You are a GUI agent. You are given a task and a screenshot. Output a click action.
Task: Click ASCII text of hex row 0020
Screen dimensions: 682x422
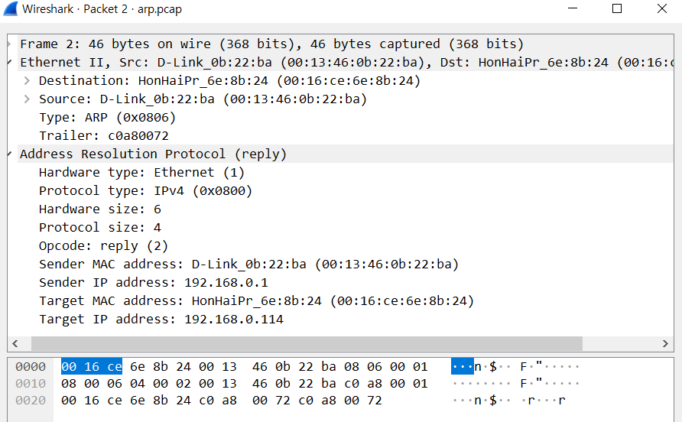point(509,401)
